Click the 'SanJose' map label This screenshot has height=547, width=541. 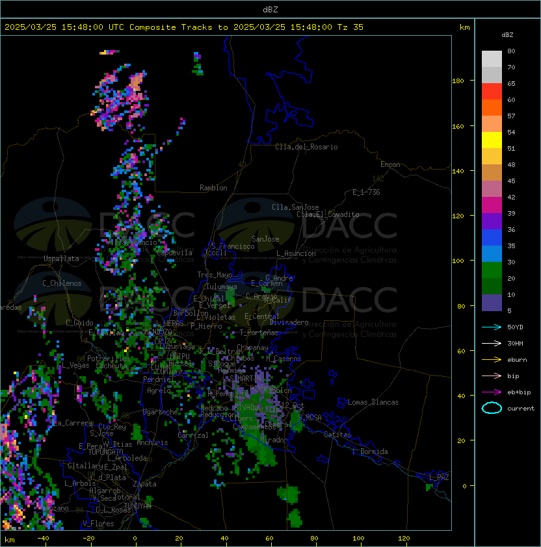(265, 239)
